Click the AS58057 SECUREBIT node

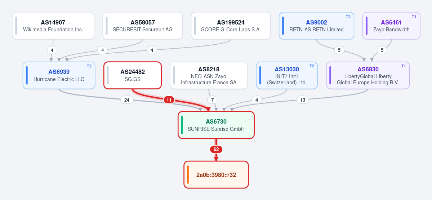point(143,26)
